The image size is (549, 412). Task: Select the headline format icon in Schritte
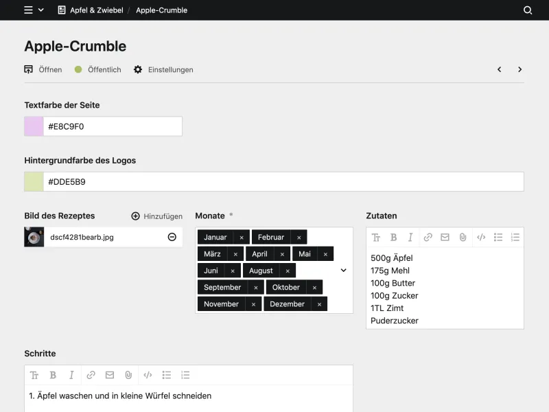pos(34,375)
